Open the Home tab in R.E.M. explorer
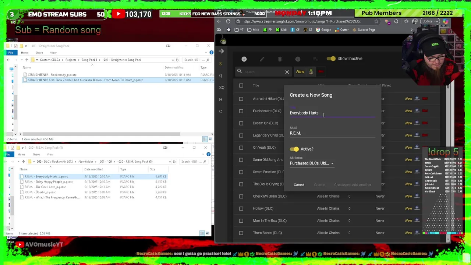This screenshot has width=471, height=265. point(21,155)
